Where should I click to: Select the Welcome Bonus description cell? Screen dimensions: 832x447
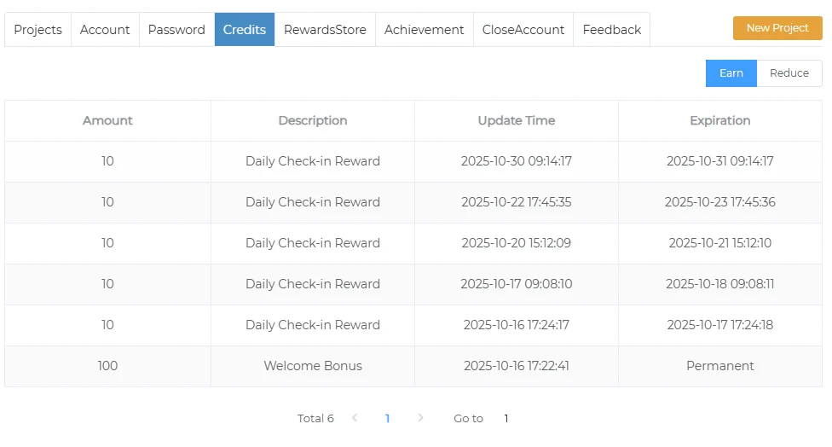pos(313,366)
